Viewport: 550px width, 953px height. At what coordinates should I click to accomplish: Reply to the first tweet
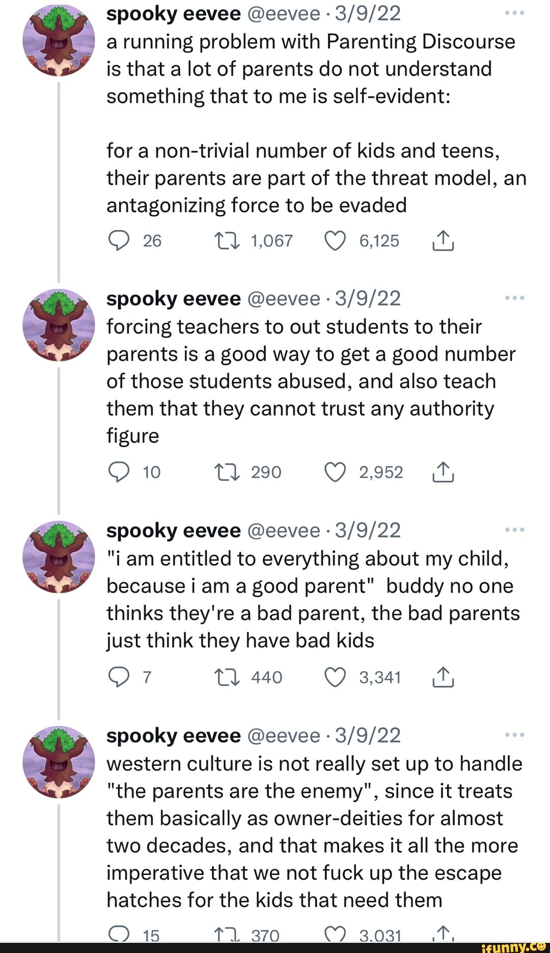click(119, 240)
